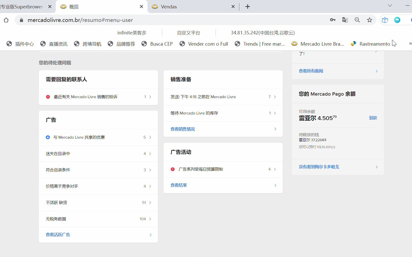
Task: Open the 价格高于竞争对手 row
Action: [98, 186]
